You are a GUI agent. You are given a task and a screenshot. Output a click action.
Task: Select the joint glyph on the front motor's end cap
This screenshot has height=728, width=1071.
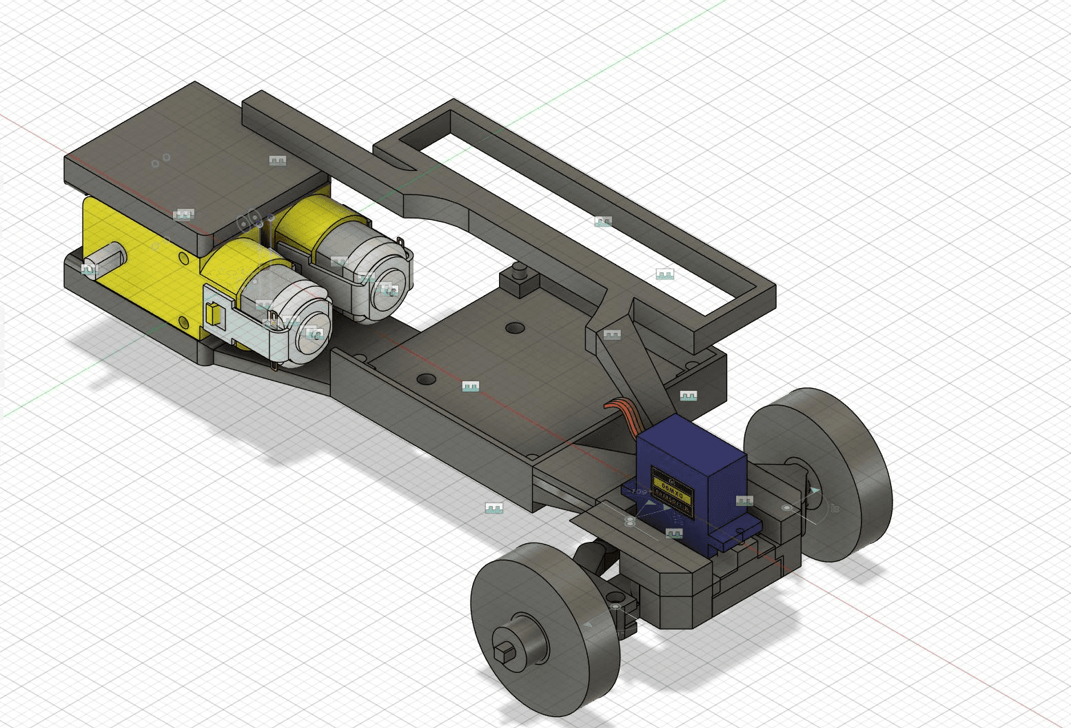click(x=314, y=334)
